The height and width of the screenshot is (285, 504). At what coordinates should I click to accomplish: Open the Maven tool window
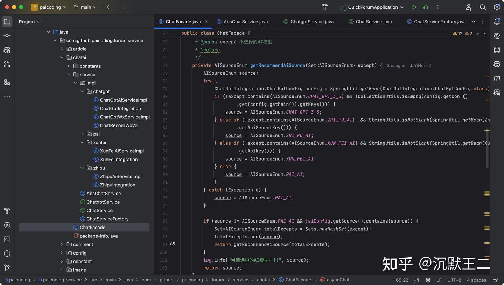(497, 78)
